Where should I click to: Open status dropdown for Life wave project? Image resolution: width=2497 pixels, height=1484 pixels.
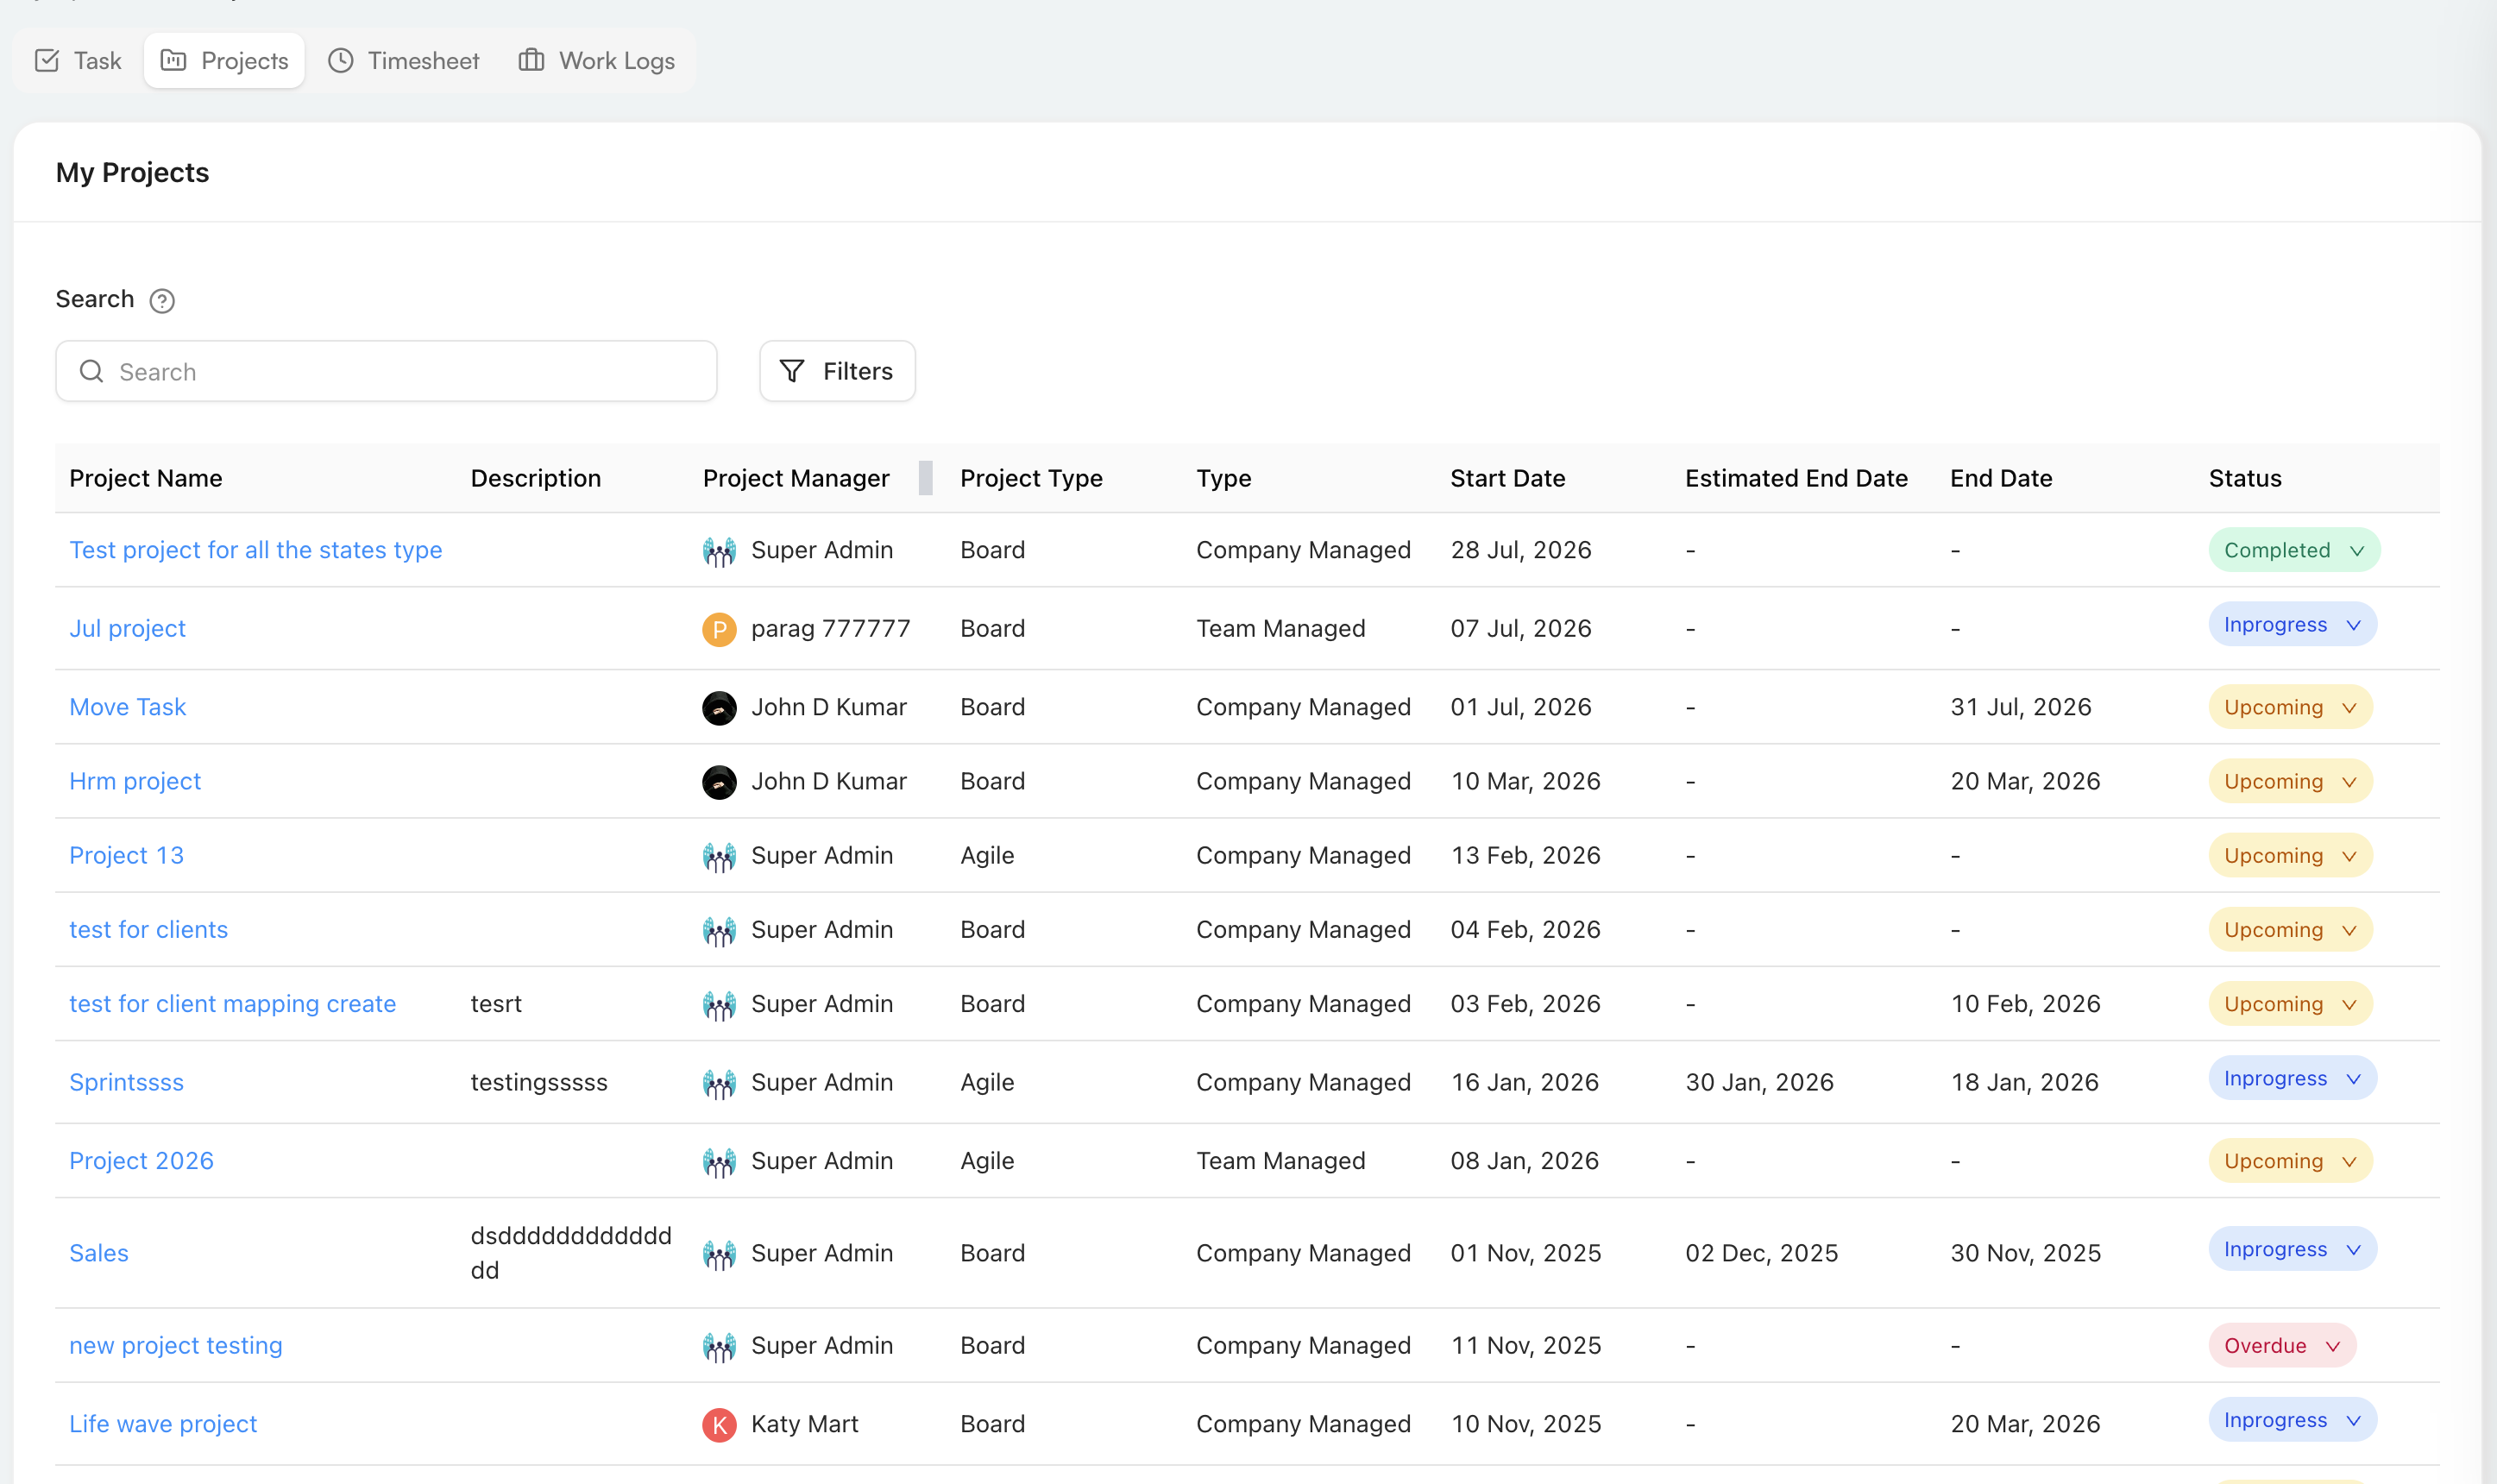[x=2292, y=1421]
